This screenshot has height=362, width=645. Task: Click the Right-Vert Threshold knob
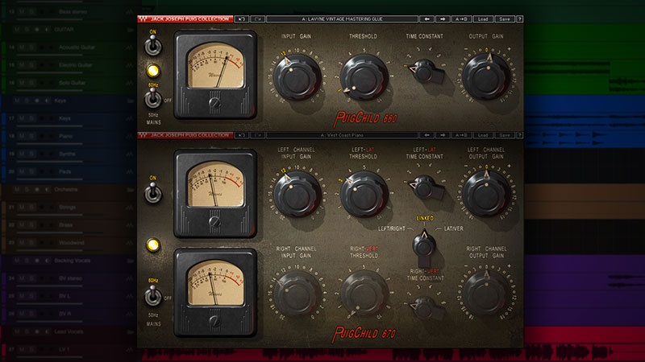(364, 294)
